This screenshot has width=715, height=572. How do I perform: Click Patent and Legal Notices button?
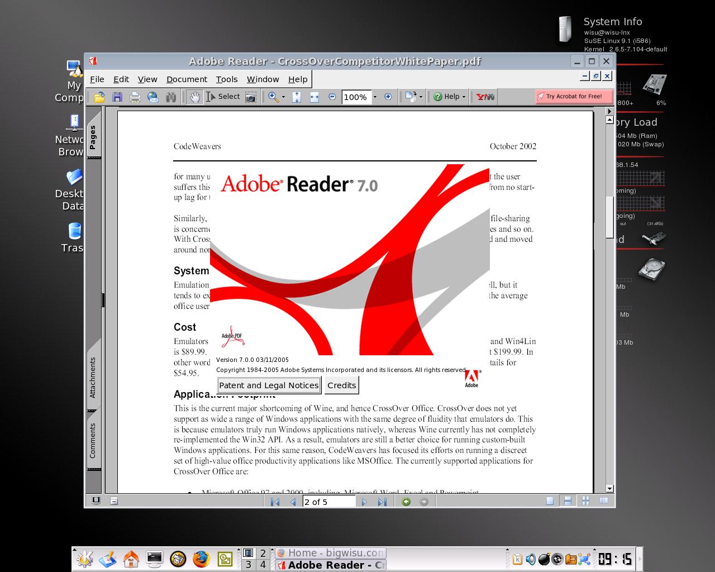click(269, 385)
